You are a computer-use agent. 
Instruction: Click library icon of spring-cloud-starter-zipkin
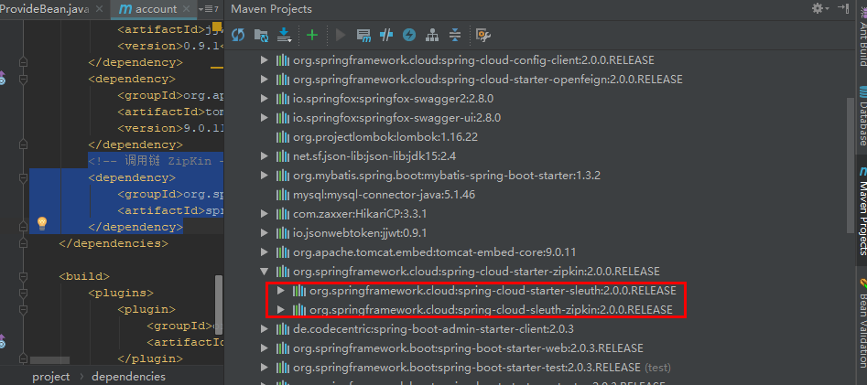coord(283,272)
